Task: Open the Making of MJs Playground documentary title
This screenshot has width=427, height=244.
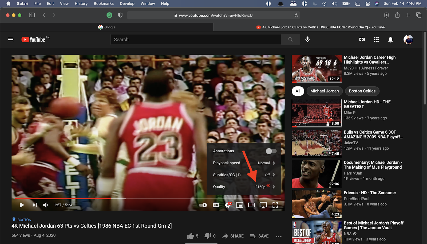Action: (373, 165)
